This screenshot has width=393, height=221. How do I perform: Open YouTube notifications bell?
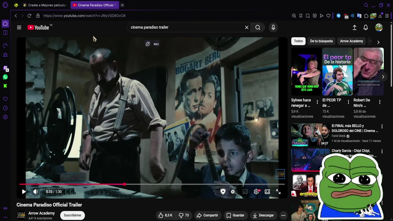click(x=366, y=27)
